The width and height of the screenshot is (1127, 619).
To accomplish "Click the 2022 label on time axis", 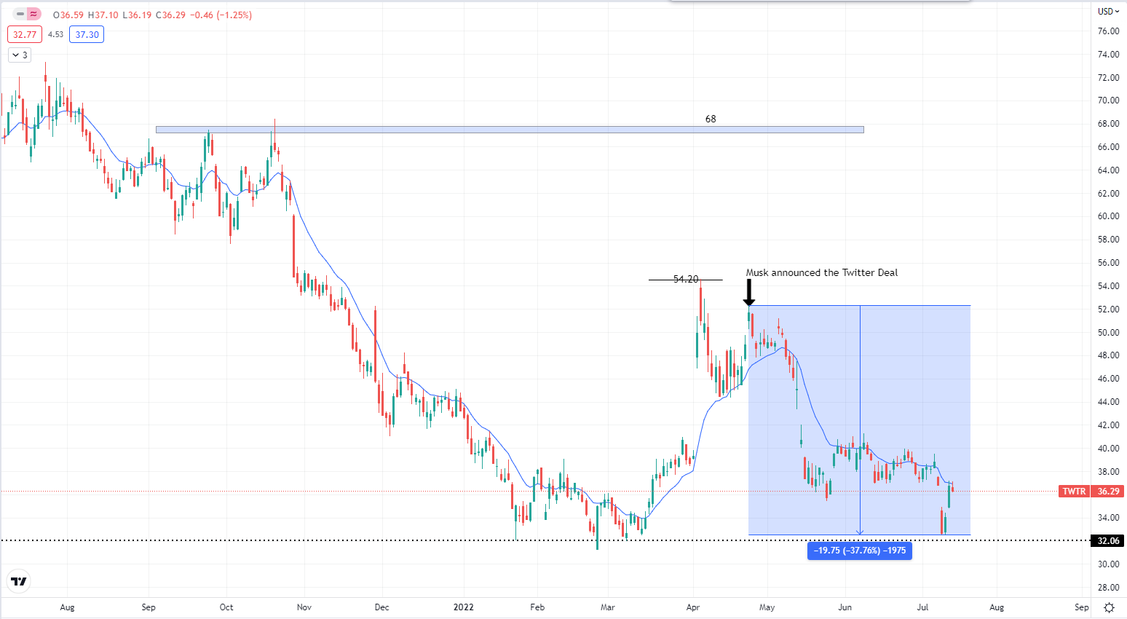I will click(463, 607).
